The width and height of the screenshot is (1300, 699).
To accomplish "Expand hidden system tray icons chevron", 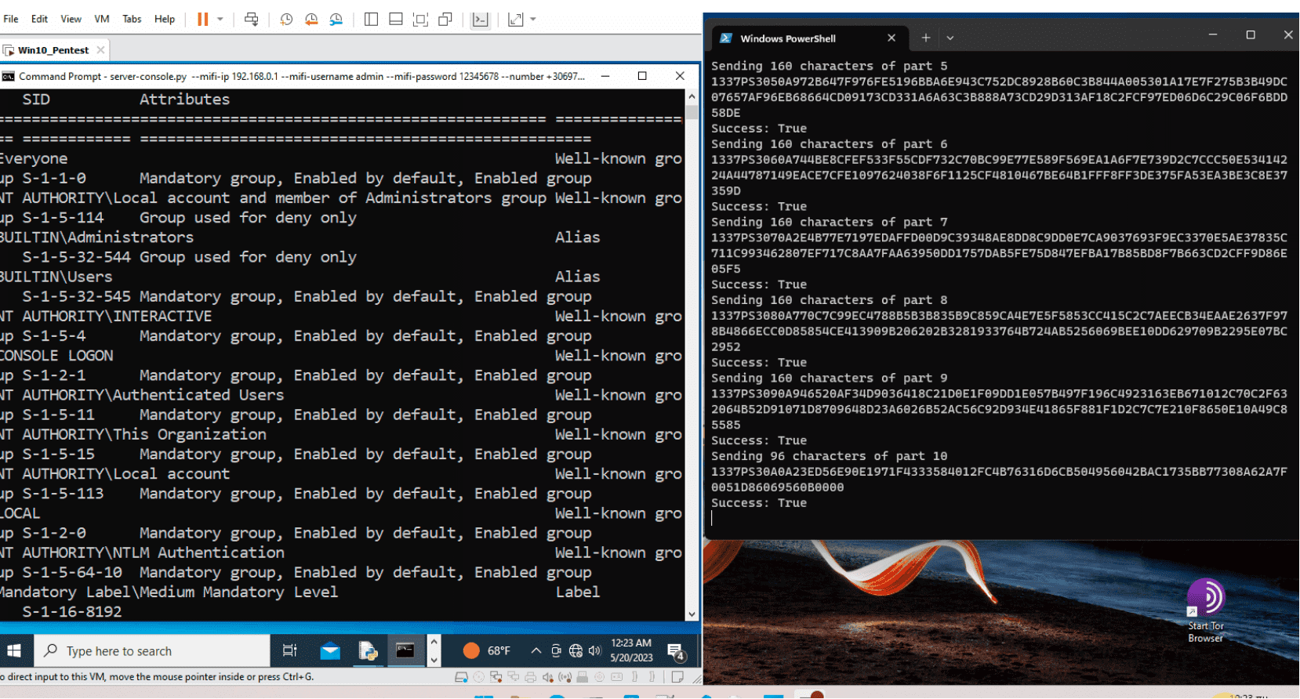I will pos(536,650).
